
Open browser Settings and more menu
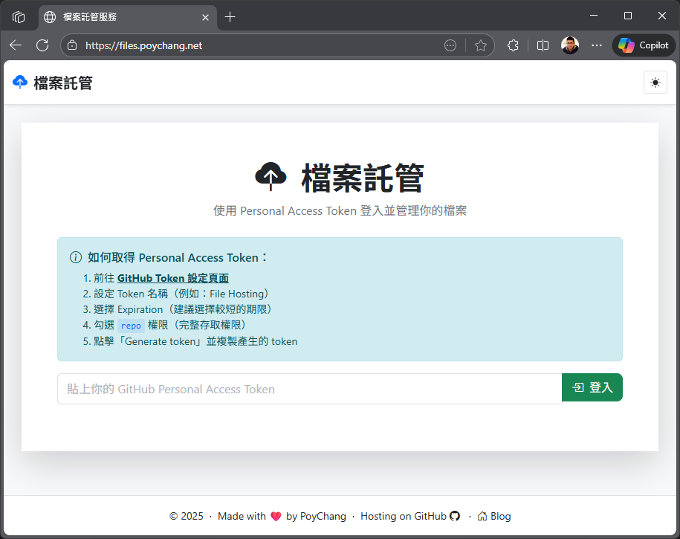597,45
